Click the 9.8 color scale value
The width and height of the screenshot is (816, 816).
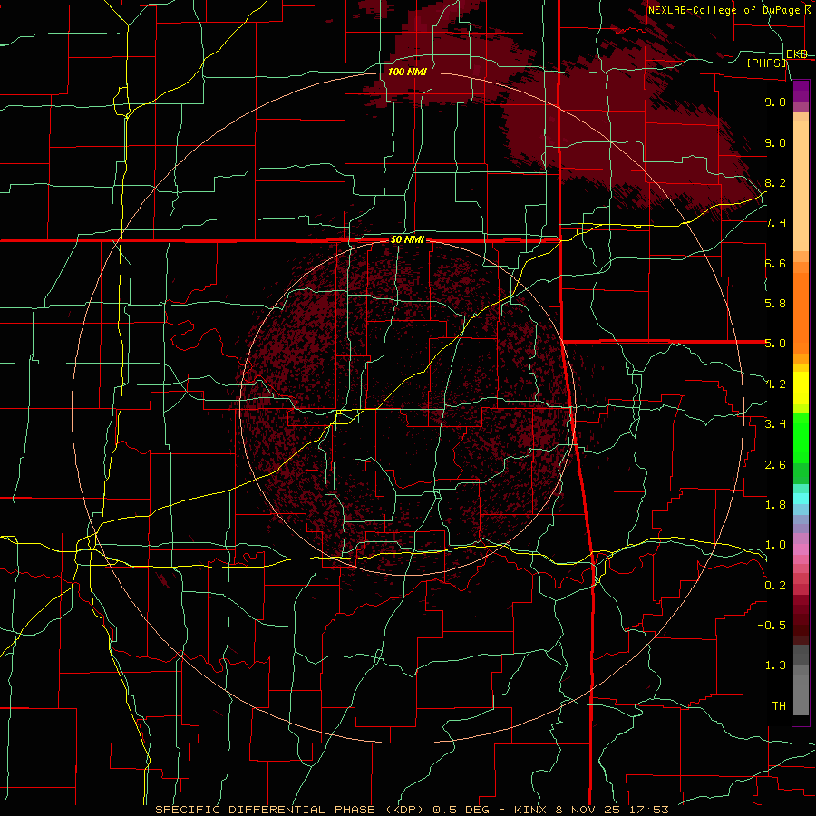775,102
